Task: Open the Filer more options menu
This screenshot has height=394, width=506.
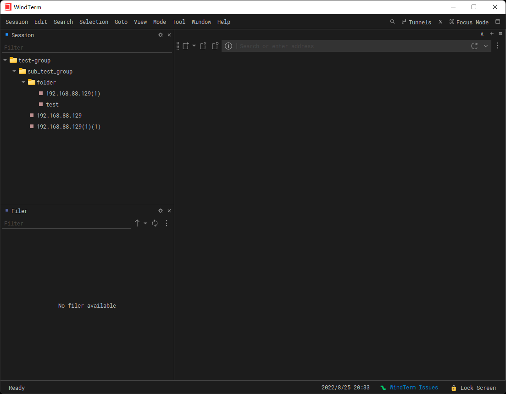Action: click(167, 223)
